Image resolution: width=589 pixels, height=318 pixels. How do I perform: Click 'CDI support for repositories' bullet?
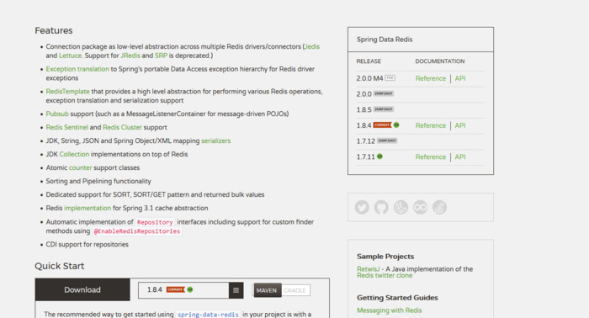[x=88, y=245]
